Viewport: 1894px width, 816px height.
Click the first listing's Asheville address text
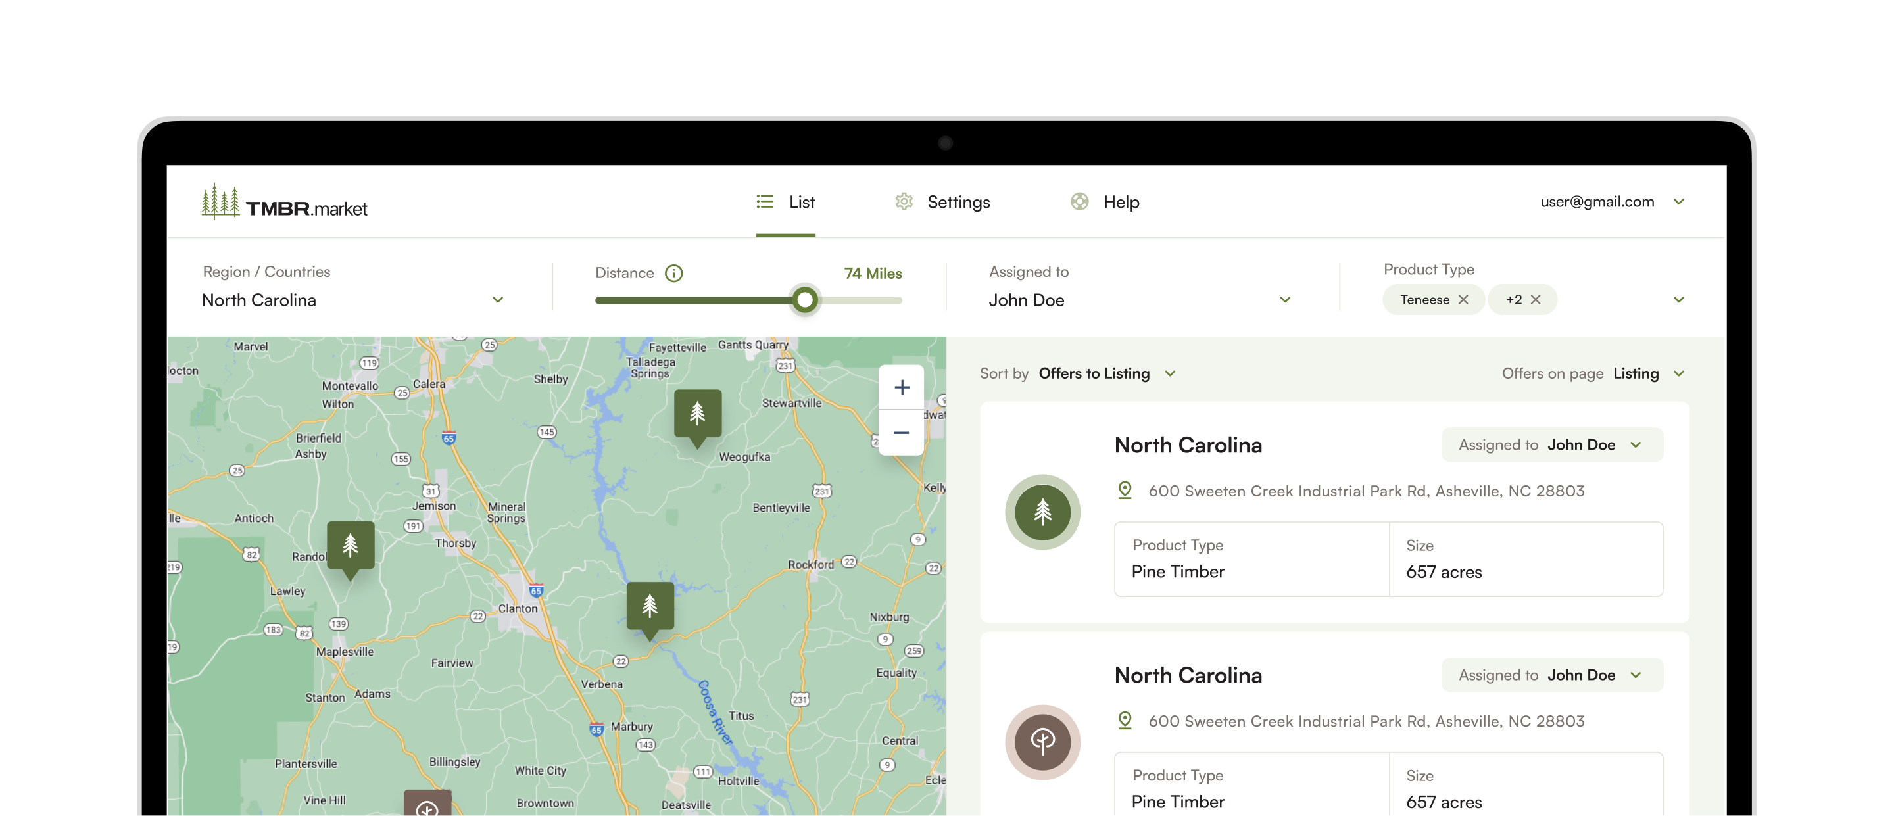click(1366, 491)
